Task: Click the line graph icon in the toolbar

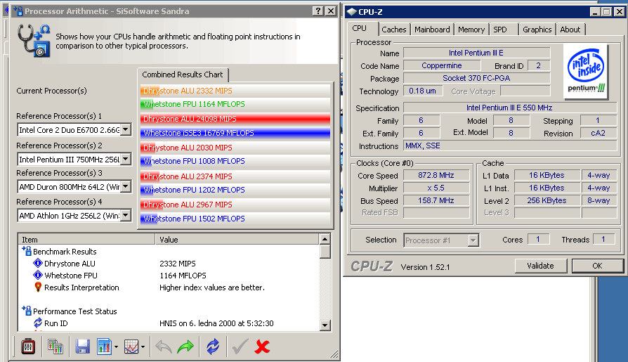Action: (x=131, y=346)
